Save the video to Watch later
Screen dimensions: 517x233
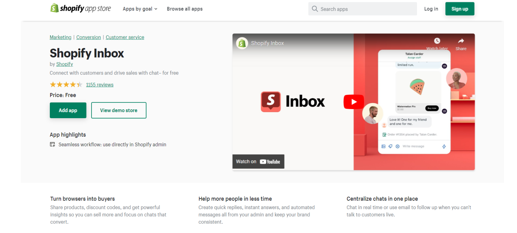click(x=437, y=41)
